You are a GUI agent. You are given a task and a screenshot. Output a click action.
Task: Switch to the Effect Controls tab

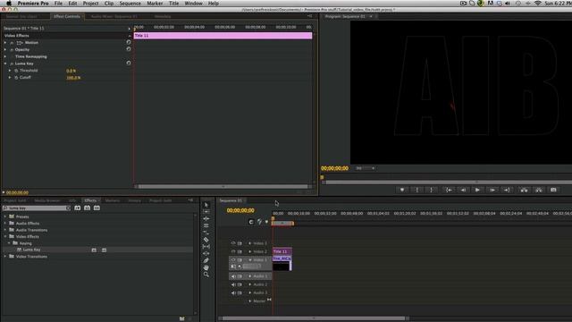point(67,16)
